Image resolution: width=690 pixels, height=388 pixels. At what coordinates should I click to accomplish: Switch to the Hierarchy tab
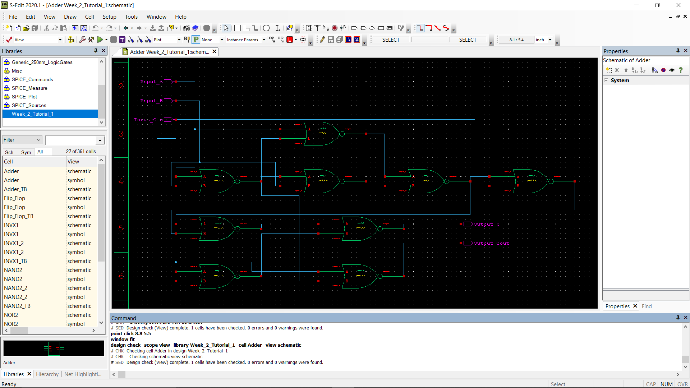(x=47, y=374)
